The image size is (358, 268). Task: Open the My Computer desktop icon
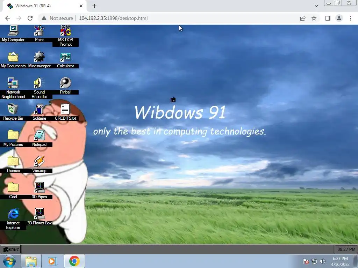pyautogui.click(x=13, y=33)
